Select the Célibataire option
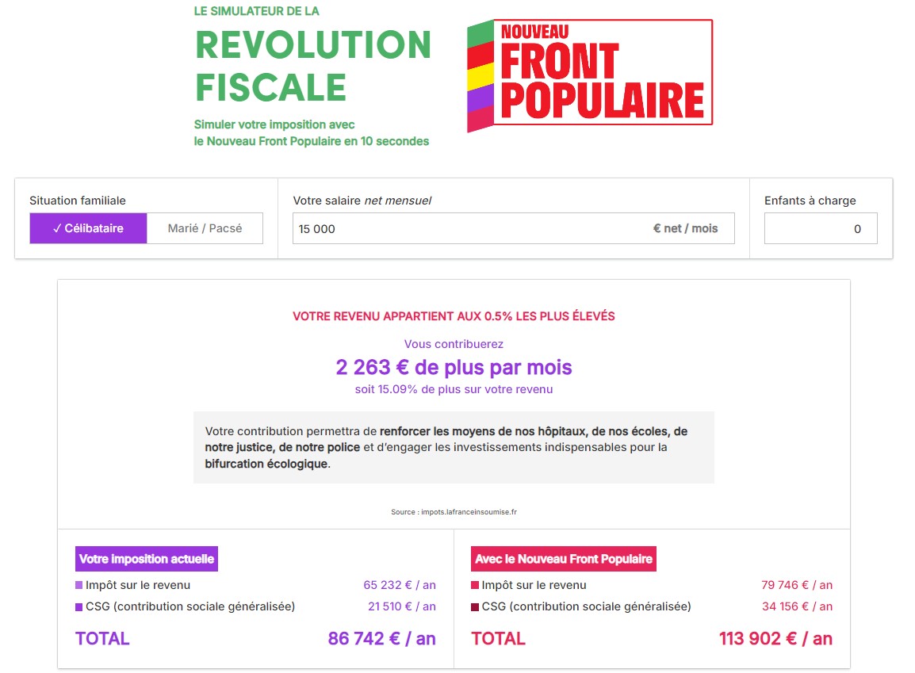The image size is (915, 673). (88, 228)
